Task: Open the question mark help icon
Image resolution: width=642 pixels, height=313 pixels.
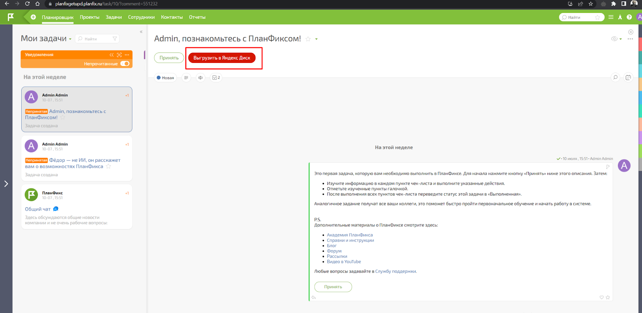Action: (x=629, y=17)
